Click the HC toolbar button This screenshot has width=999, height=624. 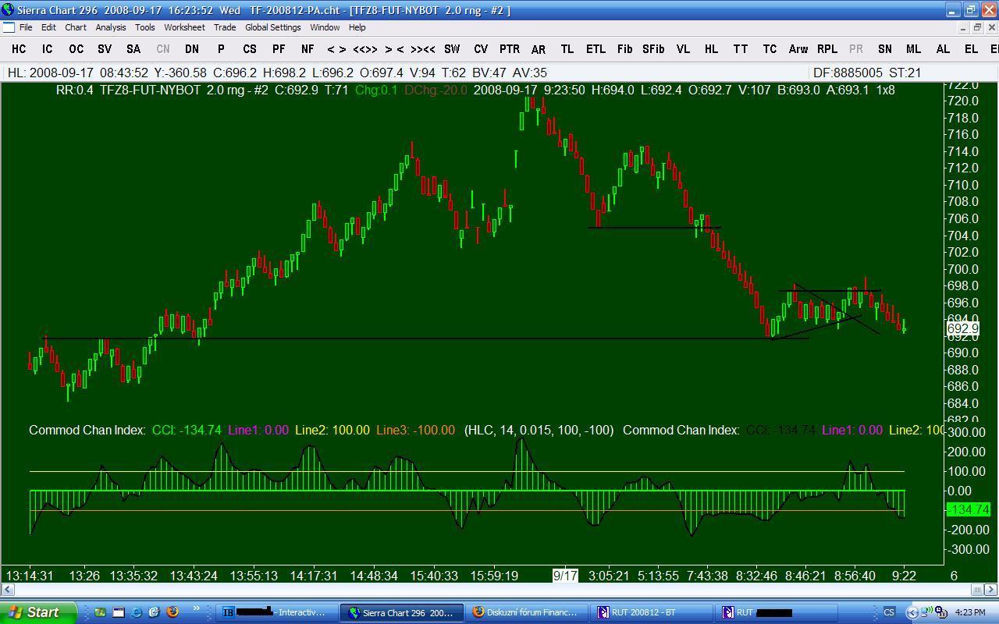click(x=19, y=48)
